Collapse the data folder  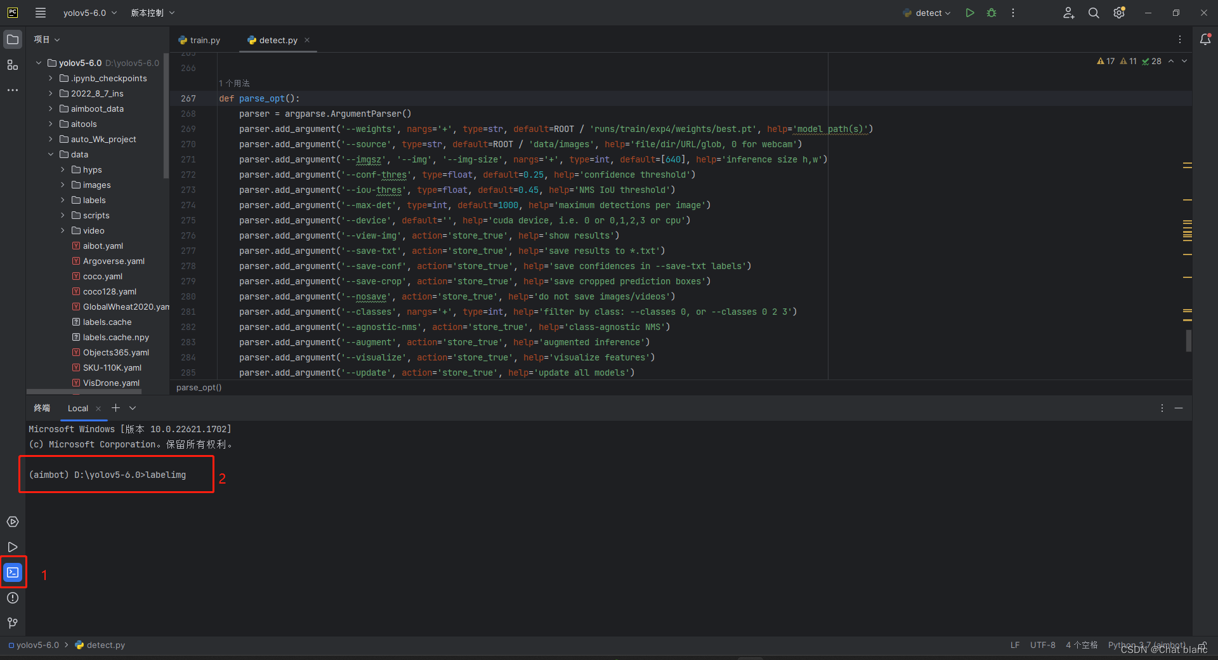51,154
